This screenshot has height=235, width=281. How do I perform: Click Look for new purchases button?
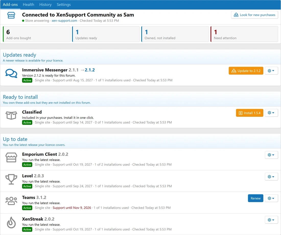tap(254, 15)
